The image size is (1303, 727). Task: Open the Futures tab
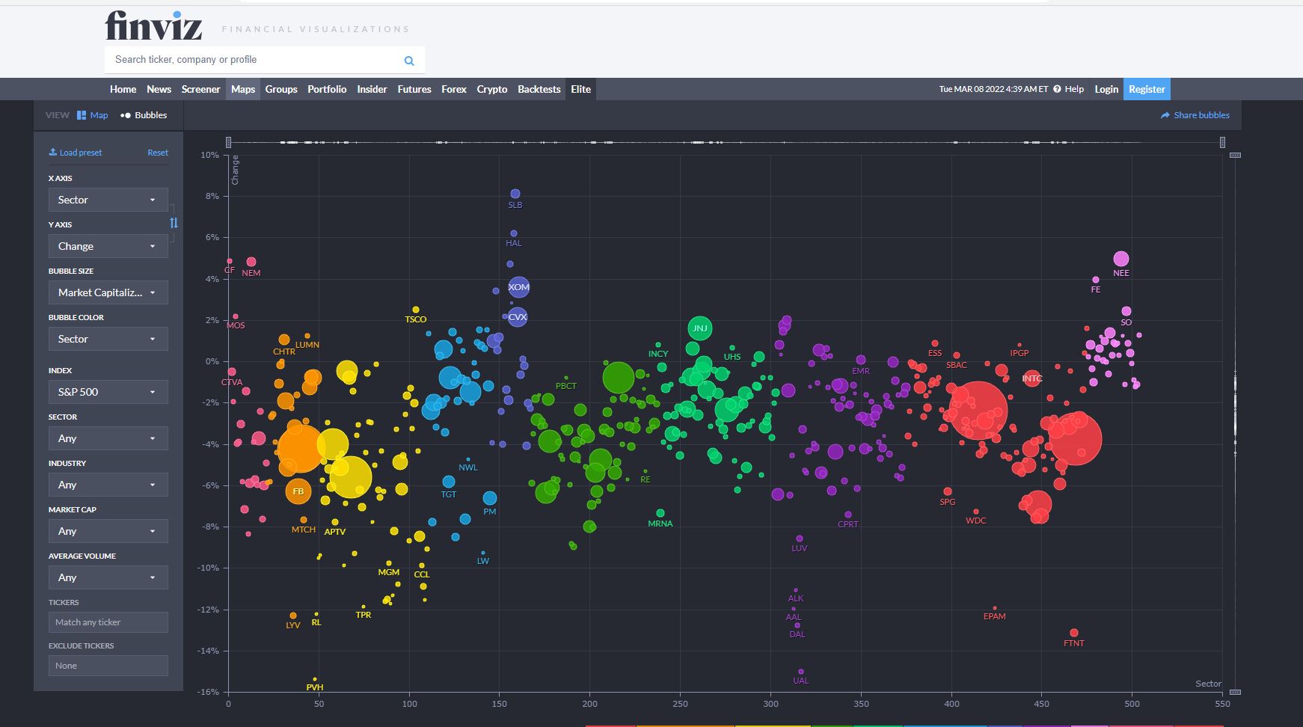pos(414,89)
